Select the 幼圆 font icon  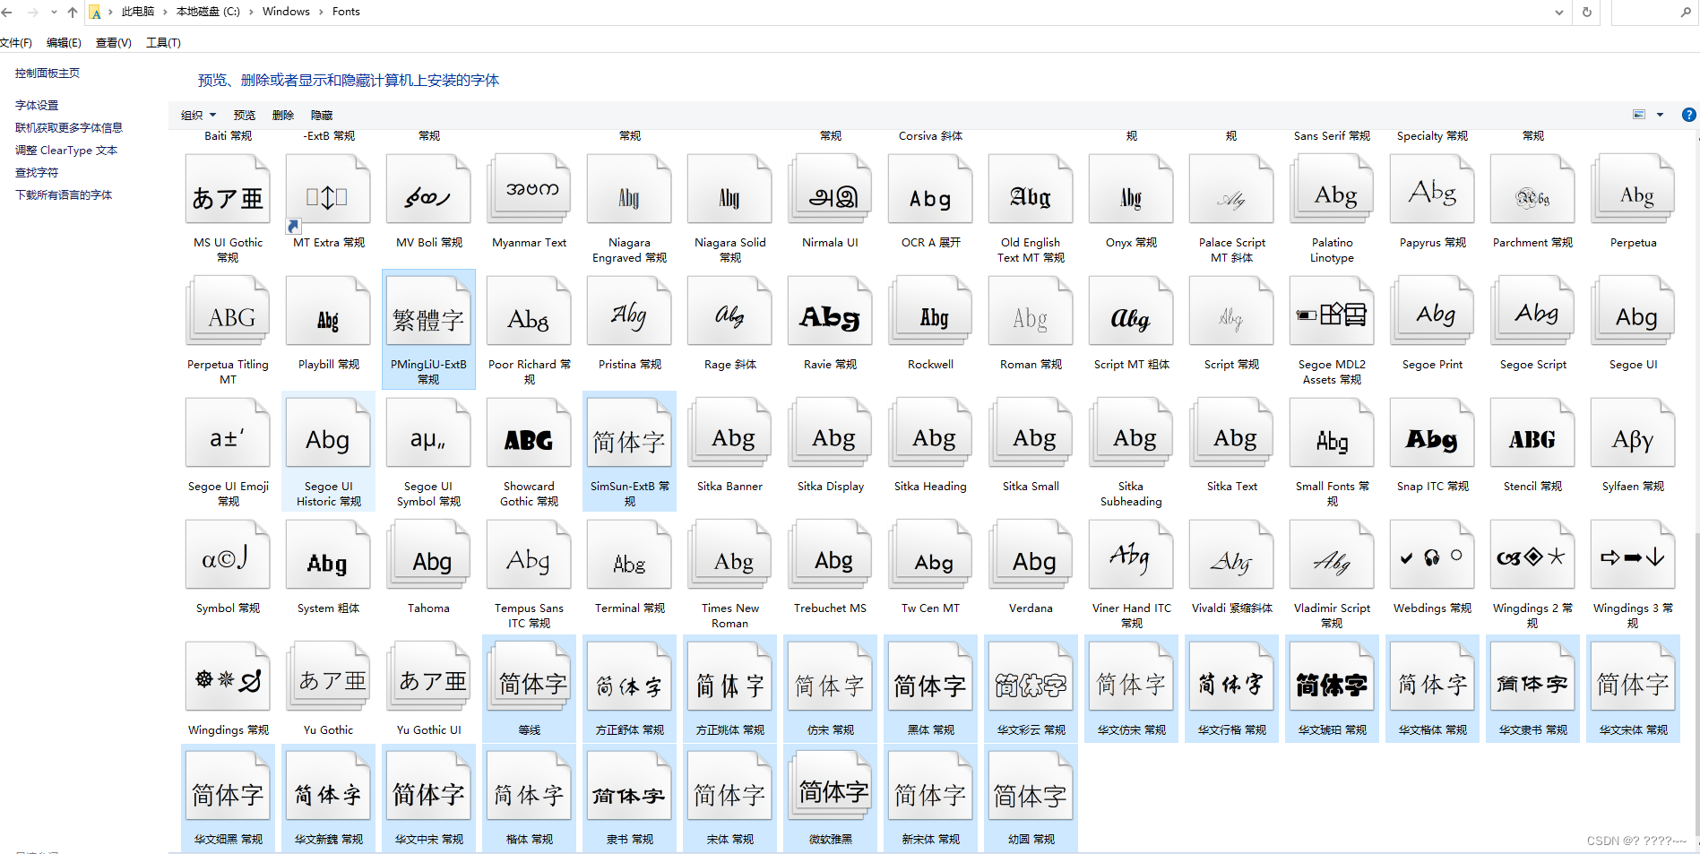point(1031,787)
